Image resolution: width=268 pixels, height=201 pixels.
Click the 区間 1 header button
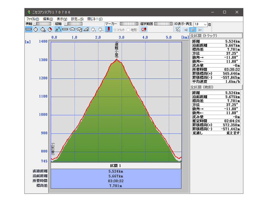pyautogui.click(x=116, y=166)
